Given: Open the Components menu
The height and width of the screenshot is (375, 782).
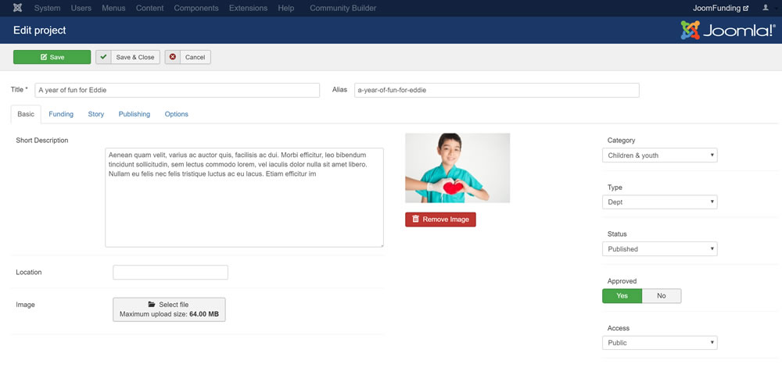Looking at the screenshot, I should tap(196, 8).
